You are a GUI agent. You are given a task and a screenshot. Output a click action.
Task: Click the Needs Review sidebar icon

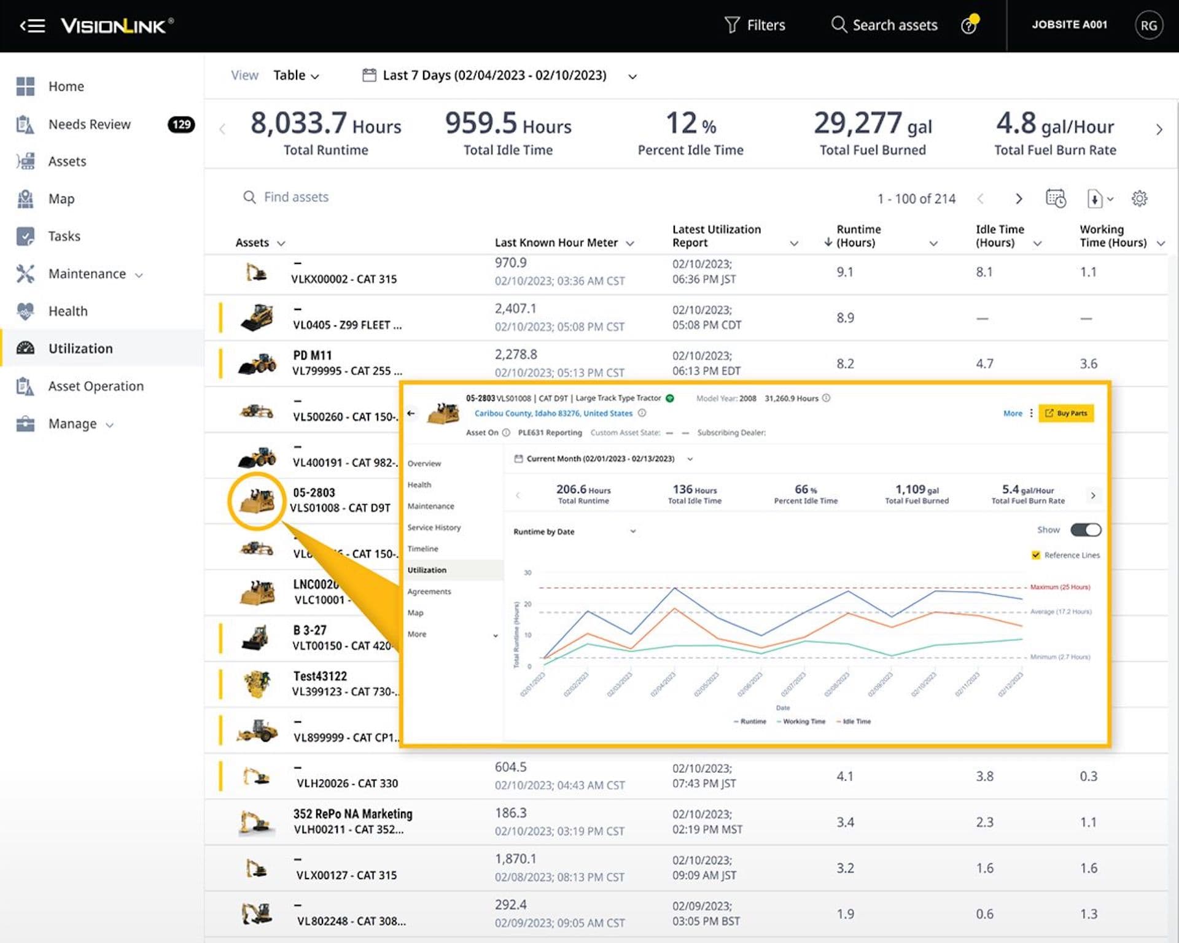25,122
